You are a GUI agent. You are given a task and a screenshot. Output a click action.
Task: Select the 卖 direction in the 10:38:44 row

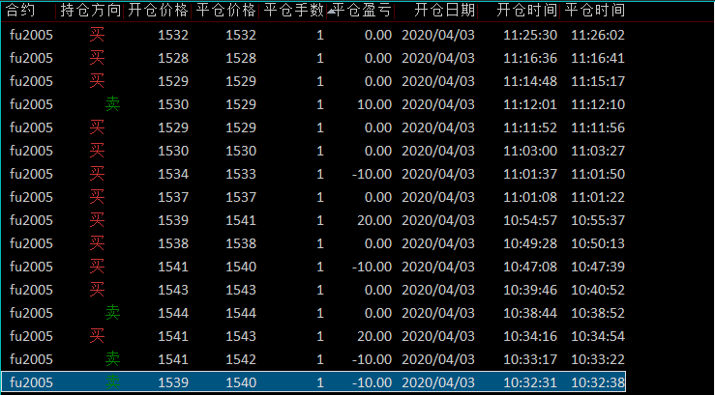[x=112, y=313]
